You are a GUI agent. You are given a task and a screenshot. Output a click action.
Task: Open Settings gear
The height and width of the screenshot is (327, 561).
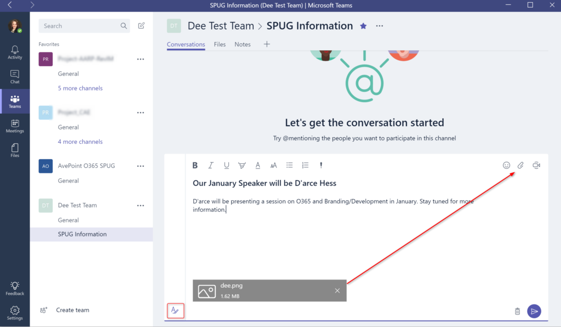(x=15, y=313)
